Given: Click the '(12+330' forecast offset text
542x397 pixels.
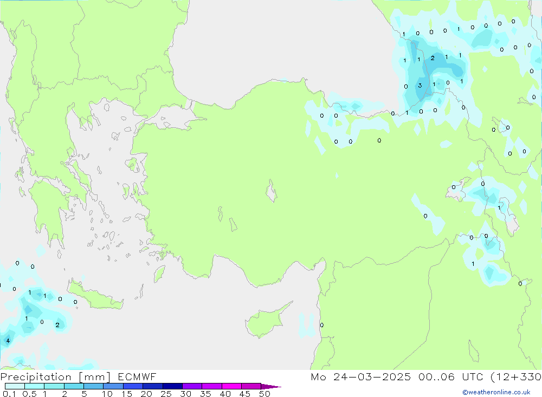Looking at the screenshot, I should click(x=516, y=376).
